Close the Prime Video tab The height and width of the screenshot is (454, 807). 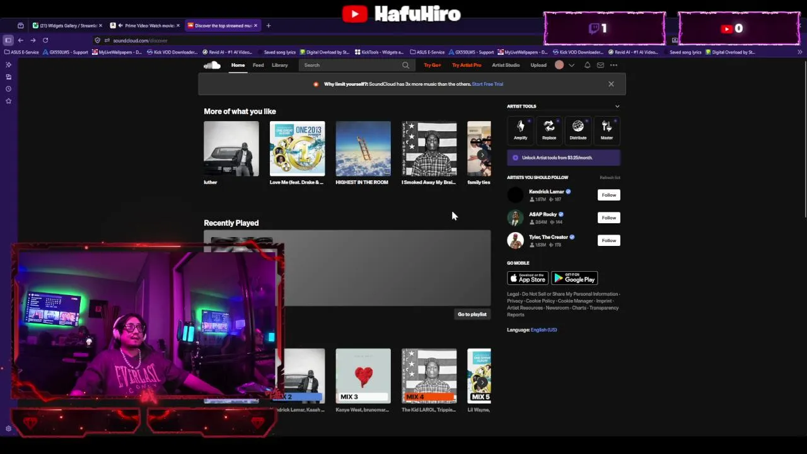pyautogui.click(x=178, y=26)
